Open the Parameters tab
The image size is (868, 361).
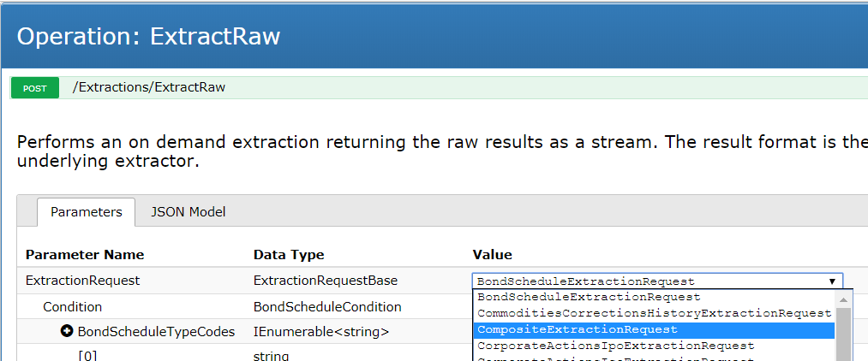(87, 212)
